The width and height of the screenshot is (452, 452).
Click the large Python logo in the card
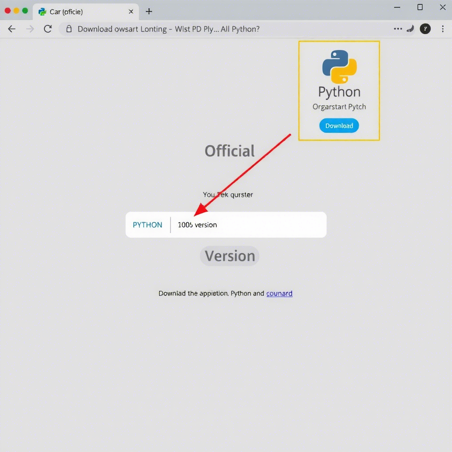point(339,67)
